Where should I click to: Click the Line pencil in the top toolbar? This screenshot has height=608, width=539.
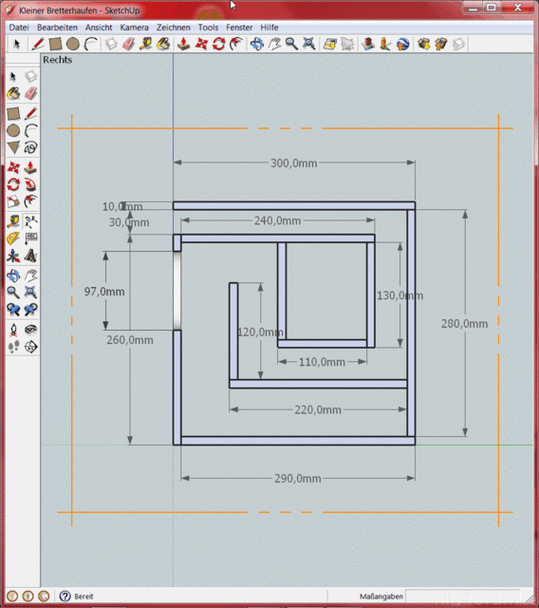(38, 44)
